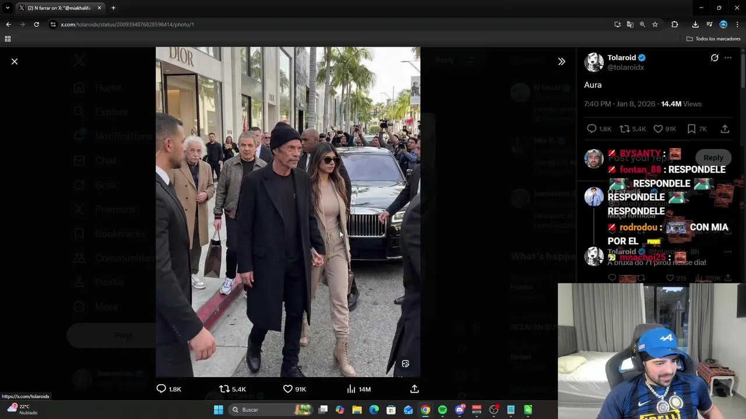Click the post text "Aura"

click(x=593, y=85)
